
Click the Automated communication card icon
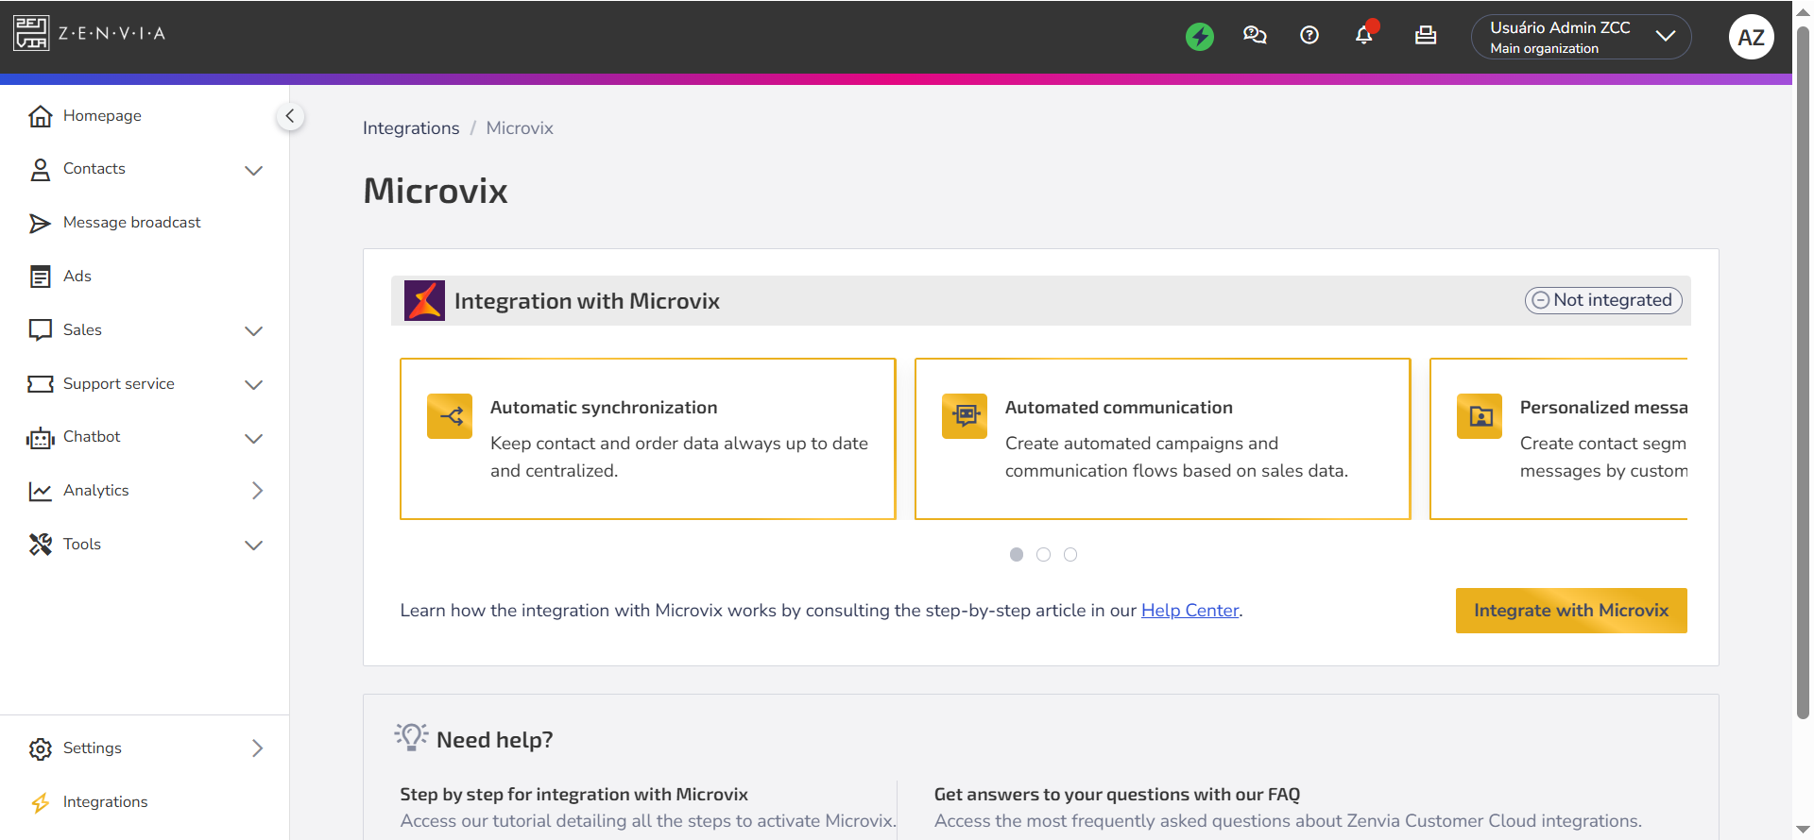click(965, 416)
